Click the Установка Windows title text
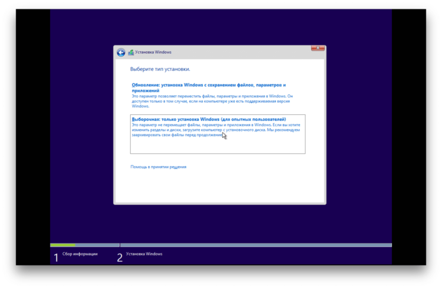442x288 pixels. [153, 52]
